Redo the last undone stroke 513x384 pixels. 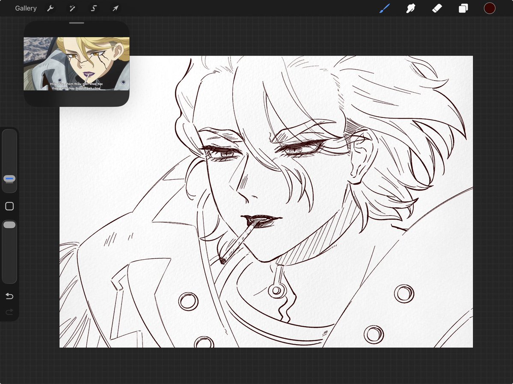(x=9, y=312)
